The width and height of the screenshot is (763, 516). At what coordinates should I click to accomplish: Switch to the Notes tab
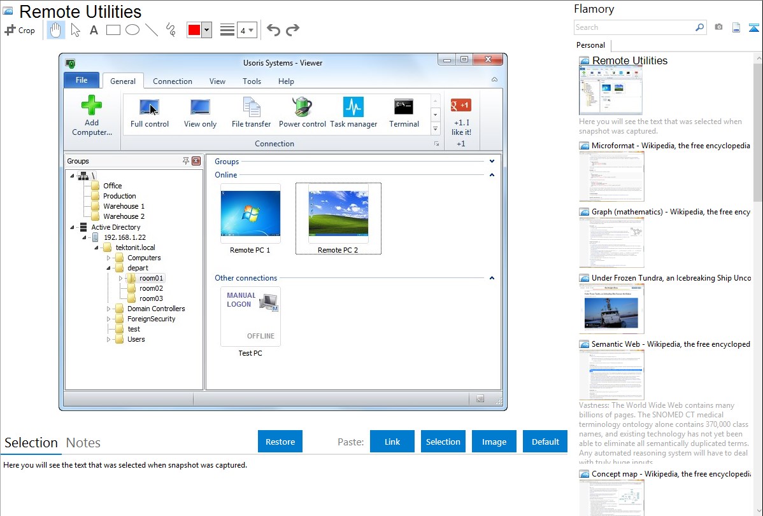tap(83, 443)
